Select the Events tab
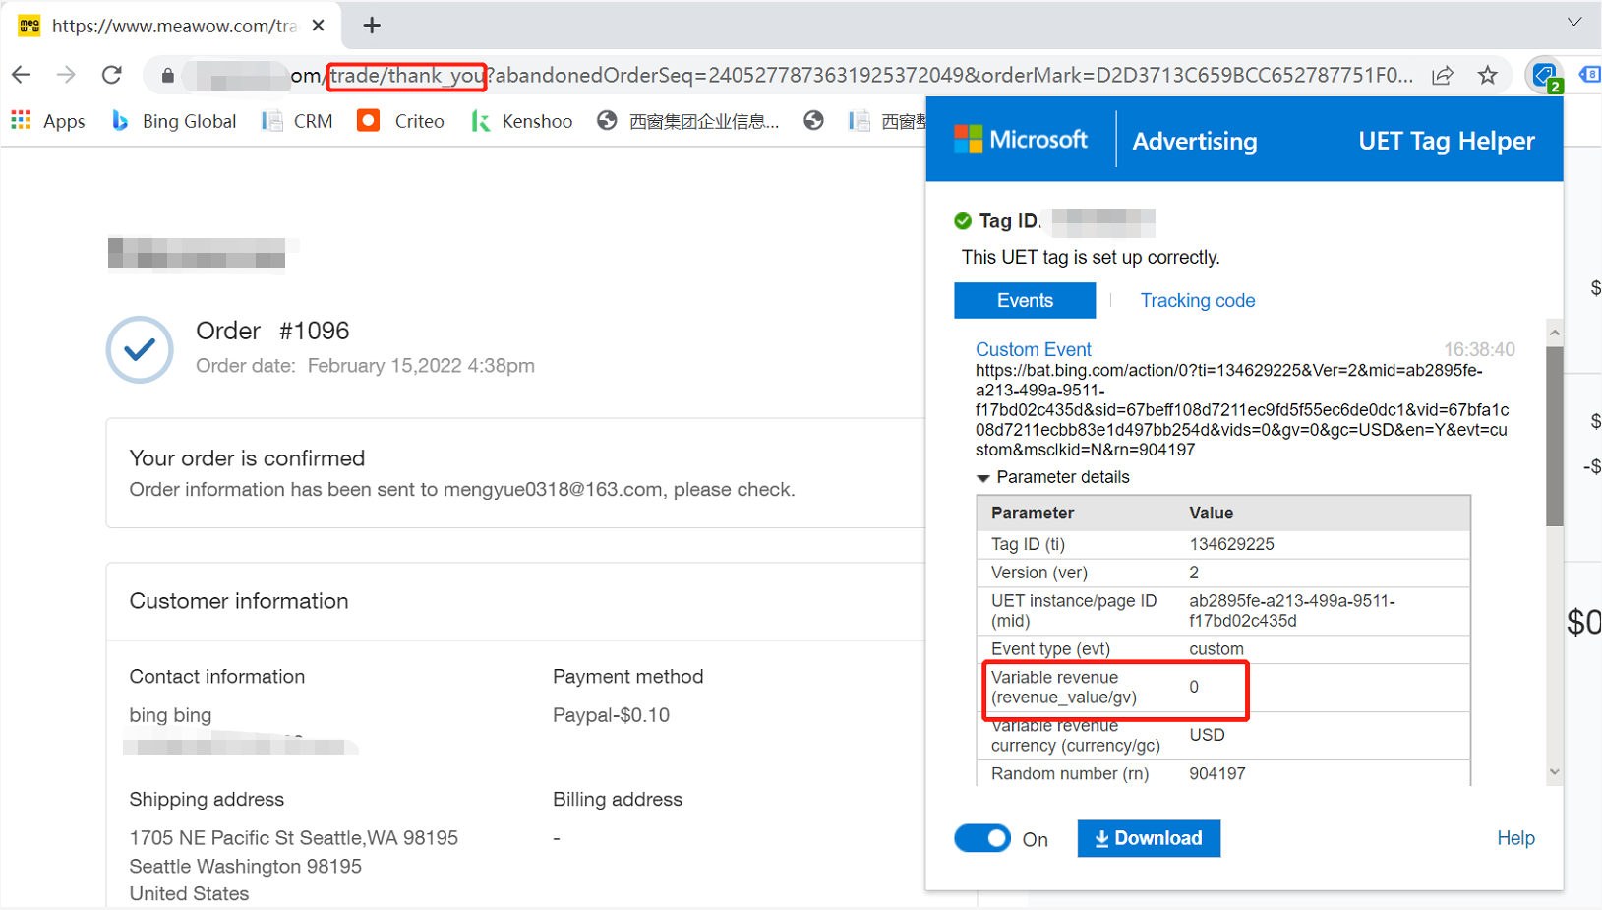1602x910 pixels. (1025, 300)
